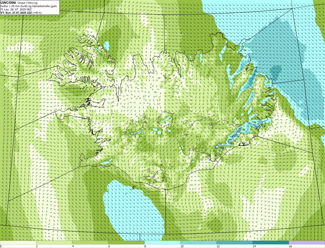Click the "VT: Sun. 27.07.2025 22Z (+40 h)" line
This screenshot has height=248, width=325.
21,12
